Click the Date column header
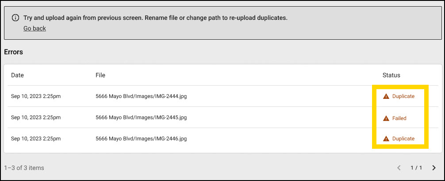The width and height of the screenshot is (445, 181). click(x=17, y=75)
